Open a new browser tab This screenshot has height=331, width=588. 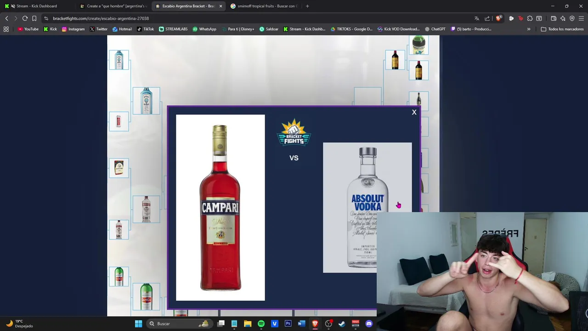(307, 6)
